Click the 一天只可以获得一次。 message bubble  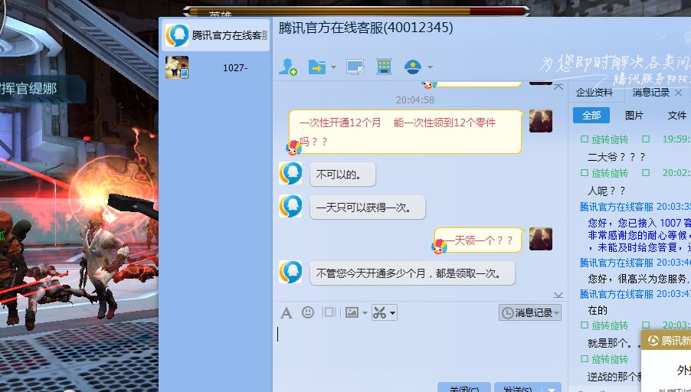coord(368,207)
